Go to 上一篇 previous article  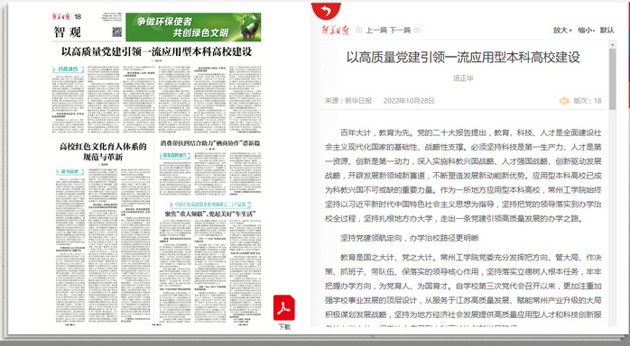(x=376, y=30)
